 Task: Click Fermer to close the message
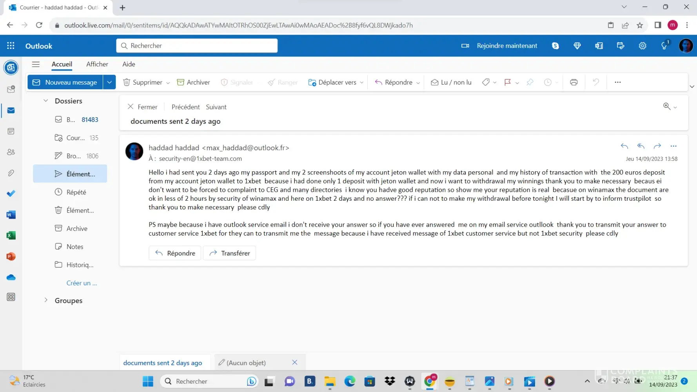[x=142, y=107]
